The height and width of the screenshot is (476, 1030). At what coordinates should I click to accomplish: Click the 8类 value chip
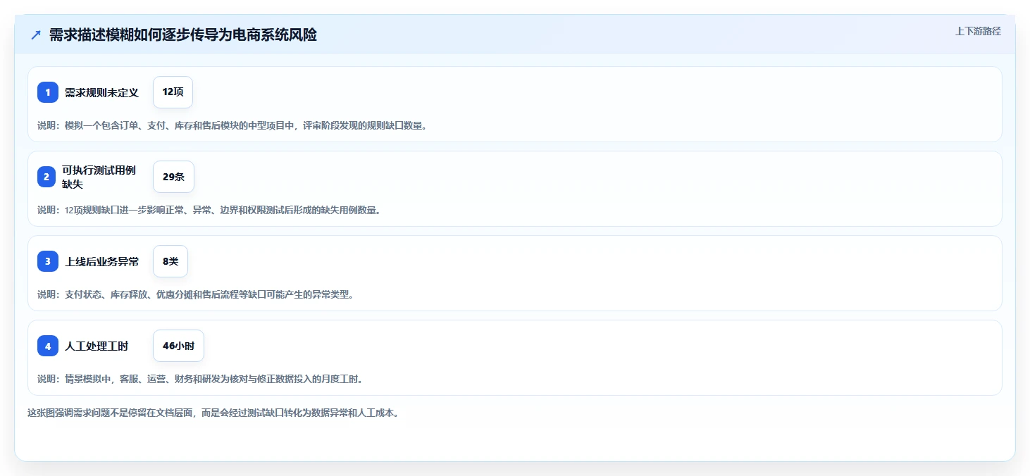170,261
